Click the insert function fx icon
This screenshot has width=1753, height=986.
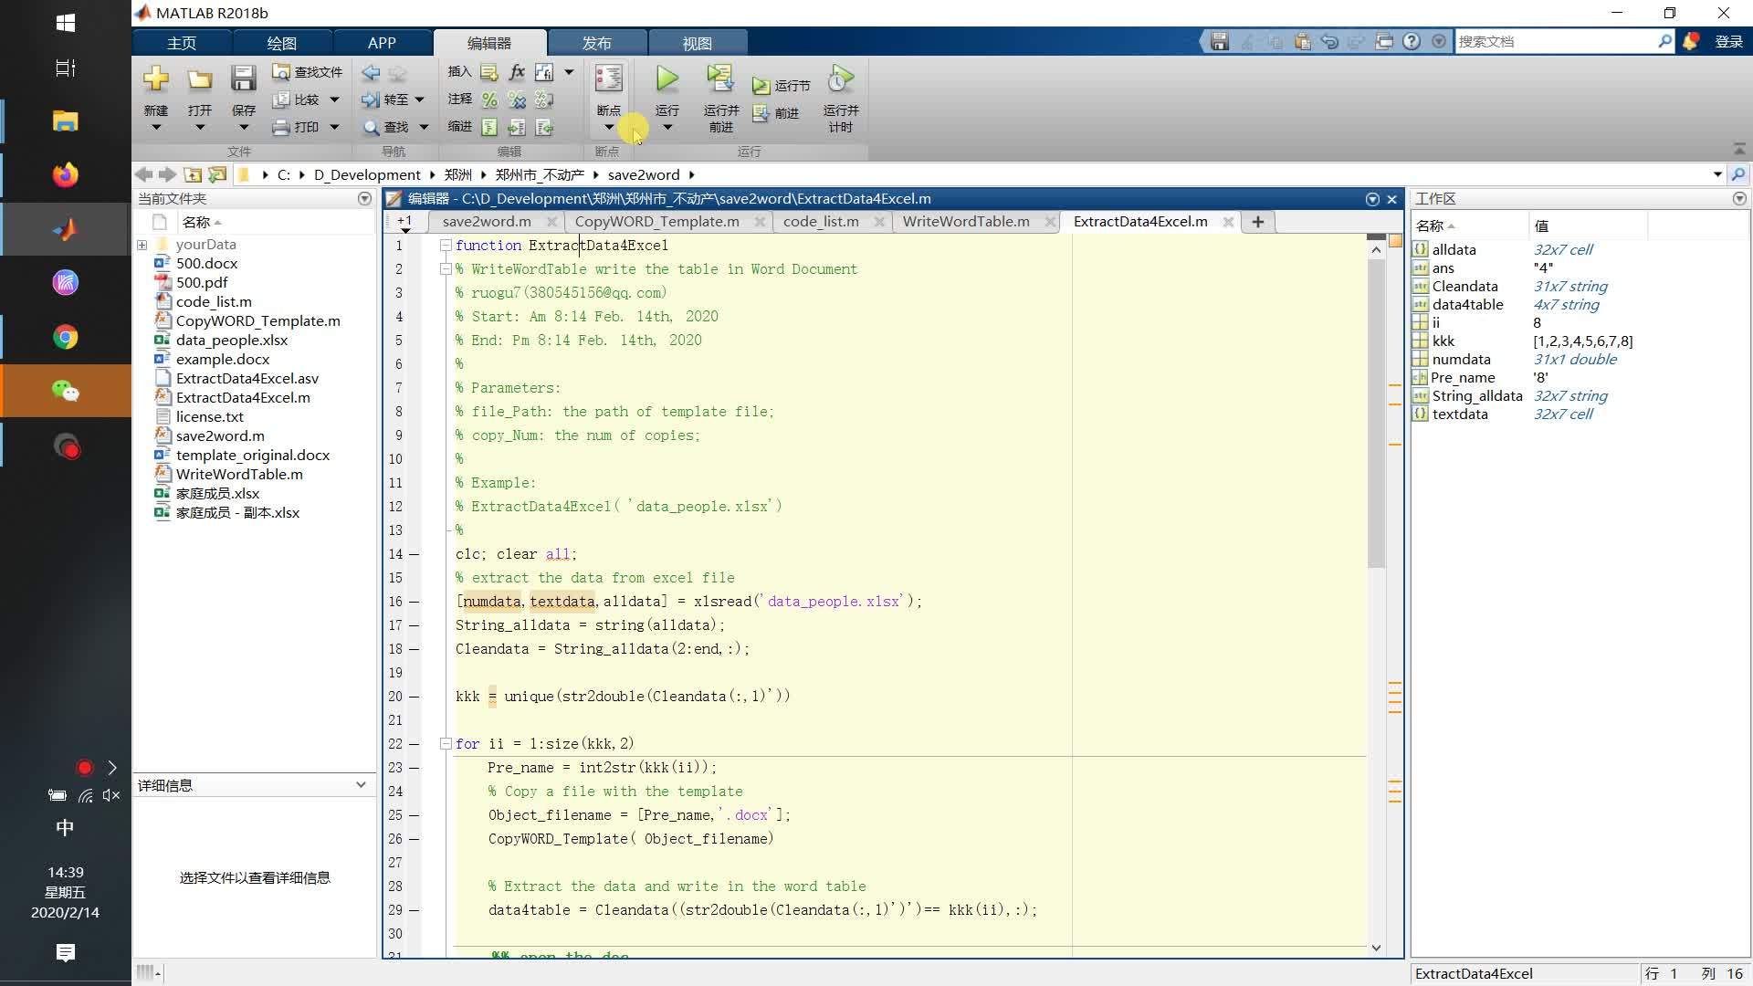point(517,71)
